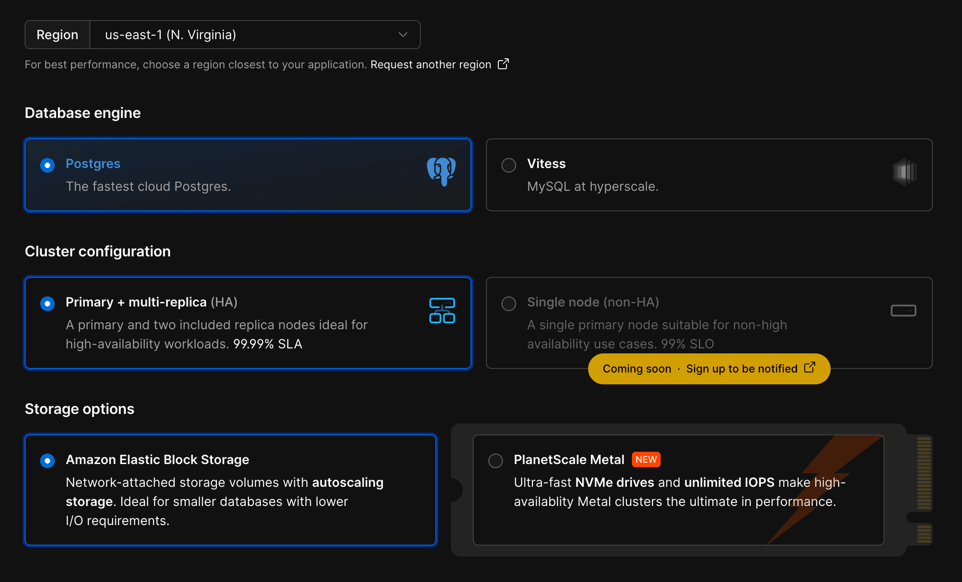Click the external link icon next to Request another region
Screen dimensions: 962x582
click(x=503, y=64)
